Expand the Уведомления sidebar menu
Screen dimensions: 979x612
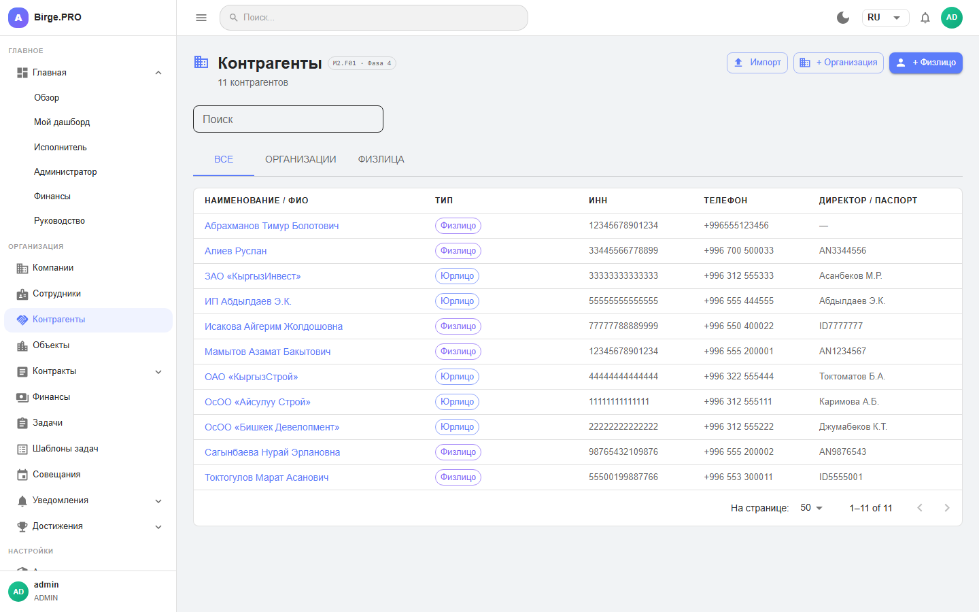pos(158,500)
